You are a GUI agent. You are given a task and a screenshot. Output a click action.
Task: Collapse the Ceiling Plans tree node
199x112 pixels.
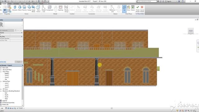click(x=1, y=81)
